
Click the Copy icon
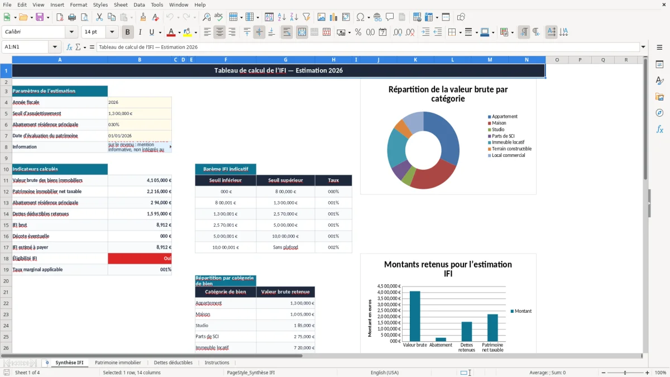click(x=111, y=17)
